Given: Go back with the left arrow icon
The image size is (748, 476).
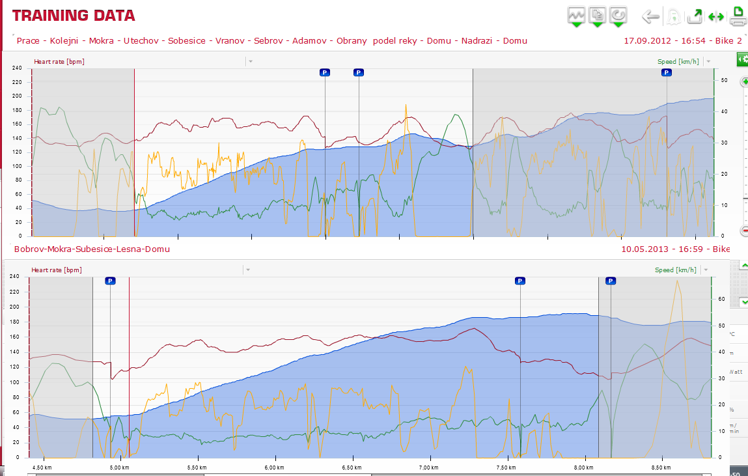Looking at the screenshot, I should [651, 17].
